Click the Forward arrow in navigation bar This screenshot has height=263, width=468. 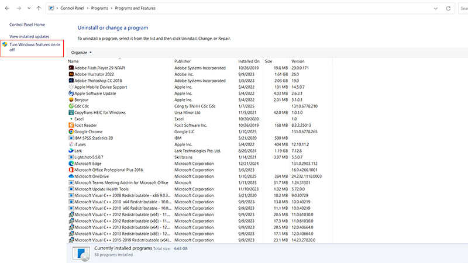(19, 8)
